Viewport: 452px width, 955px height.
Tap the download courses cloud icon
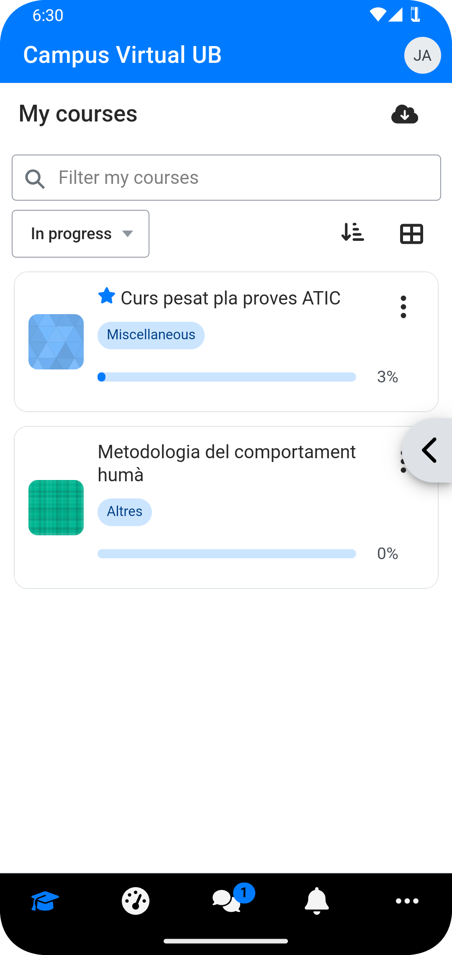404,114
